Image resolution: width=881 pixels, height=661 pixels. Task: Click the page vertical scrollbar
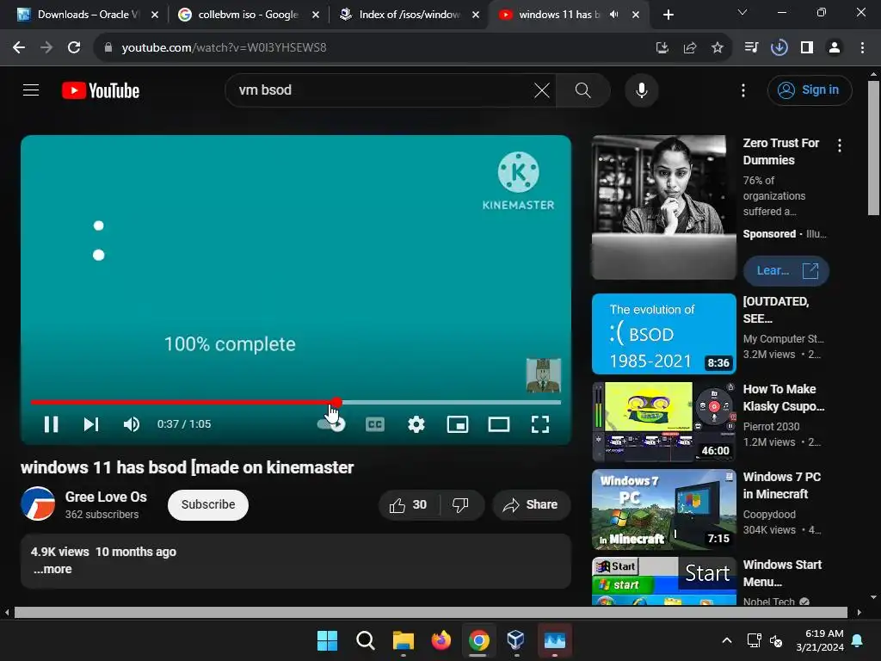873,147
